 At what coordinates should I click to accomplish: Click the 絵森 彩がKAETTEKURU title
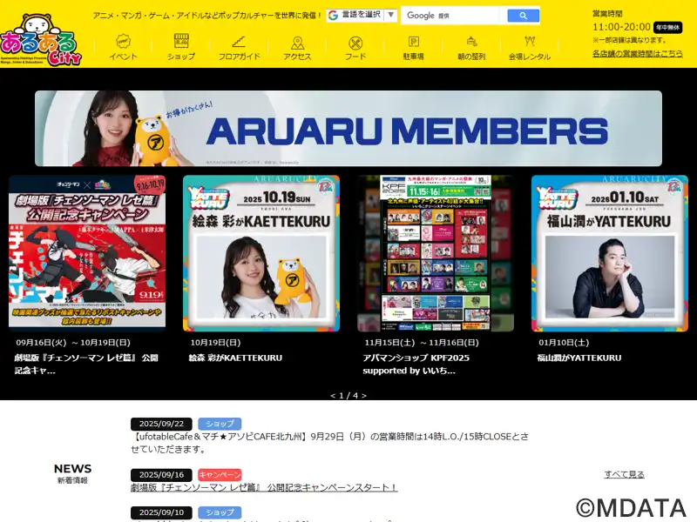point(235,358)
